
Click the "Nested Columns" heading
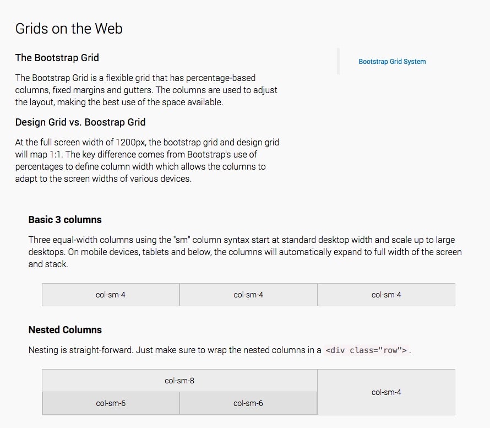(x=65, y=330)
